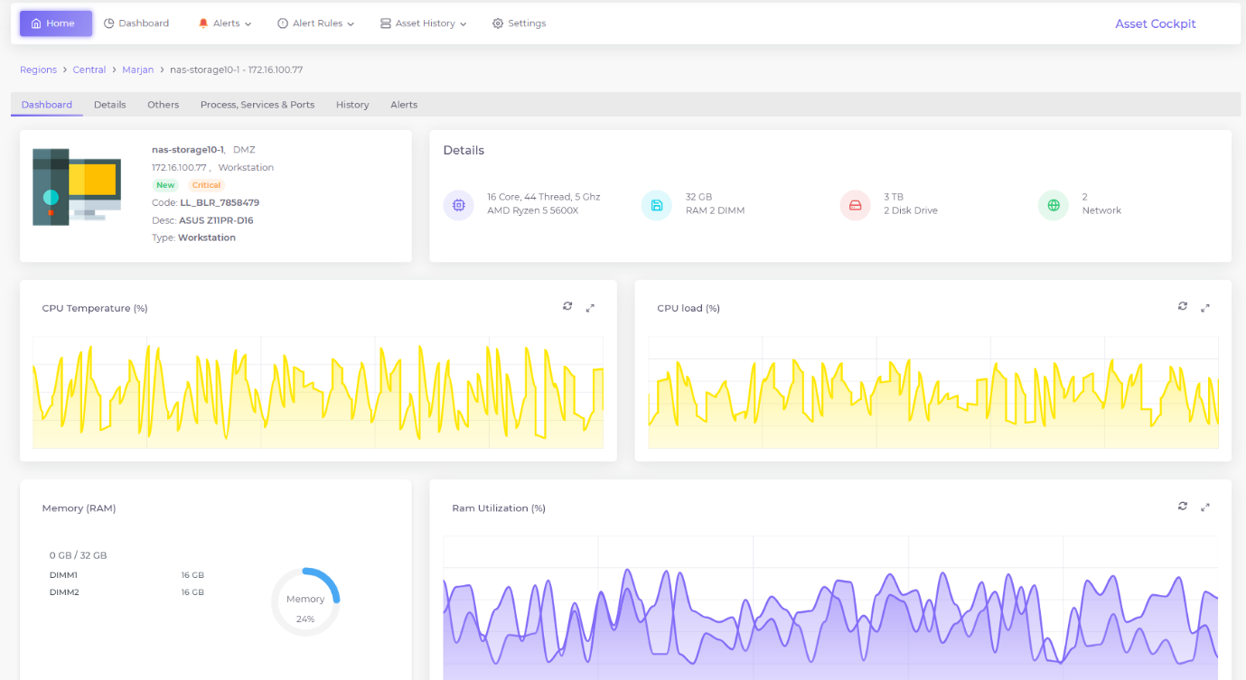Click the Home button
Screen dimensions: 1246x680
tap(55, 23)
